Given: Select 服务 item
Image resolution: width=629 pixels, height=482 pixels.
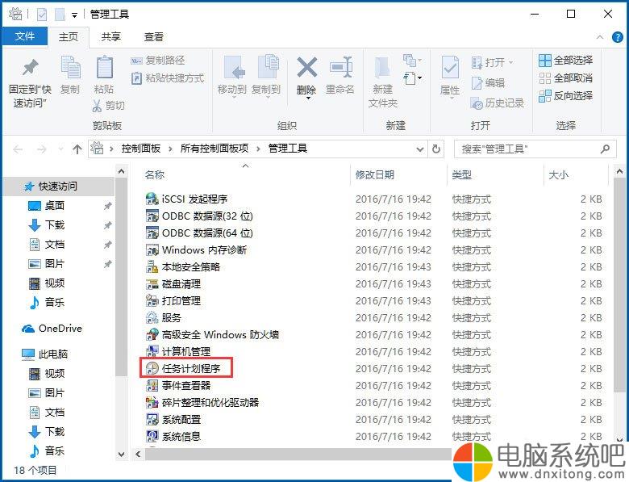Looking at the screenshot, I should [164, 318].
